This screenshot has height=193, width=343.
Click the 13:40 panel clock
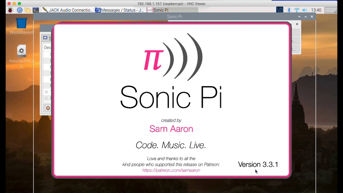[x=316, y=10]
